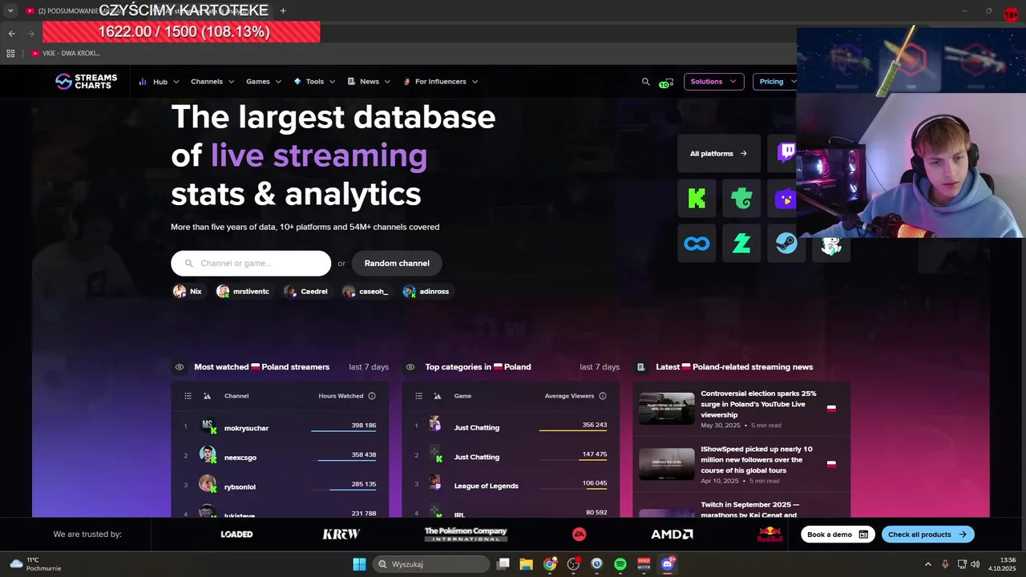The height and width of the screenshot is (577, 1026).
Task: Expand the News menu
Action: tap(369, 82)
